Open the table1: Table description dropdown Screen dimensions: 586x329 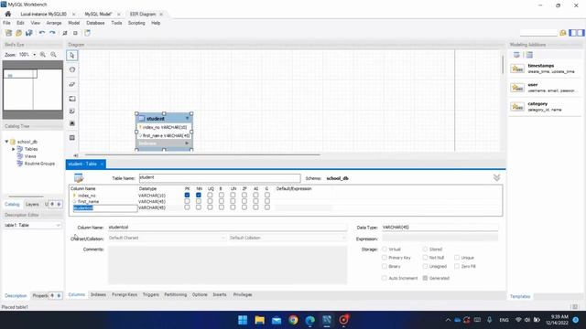(32, 226)
